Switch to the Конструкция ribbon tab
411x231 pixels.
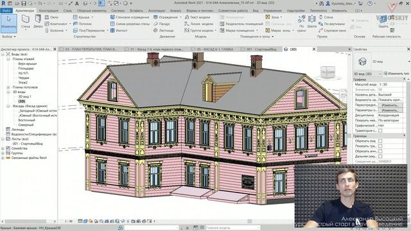pos(49,10)
